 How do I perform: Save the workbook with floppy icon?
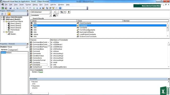(10, 8)
